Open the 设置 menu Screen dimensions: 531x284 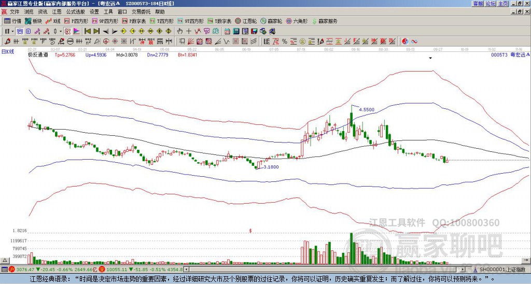(x=94, y=12)
